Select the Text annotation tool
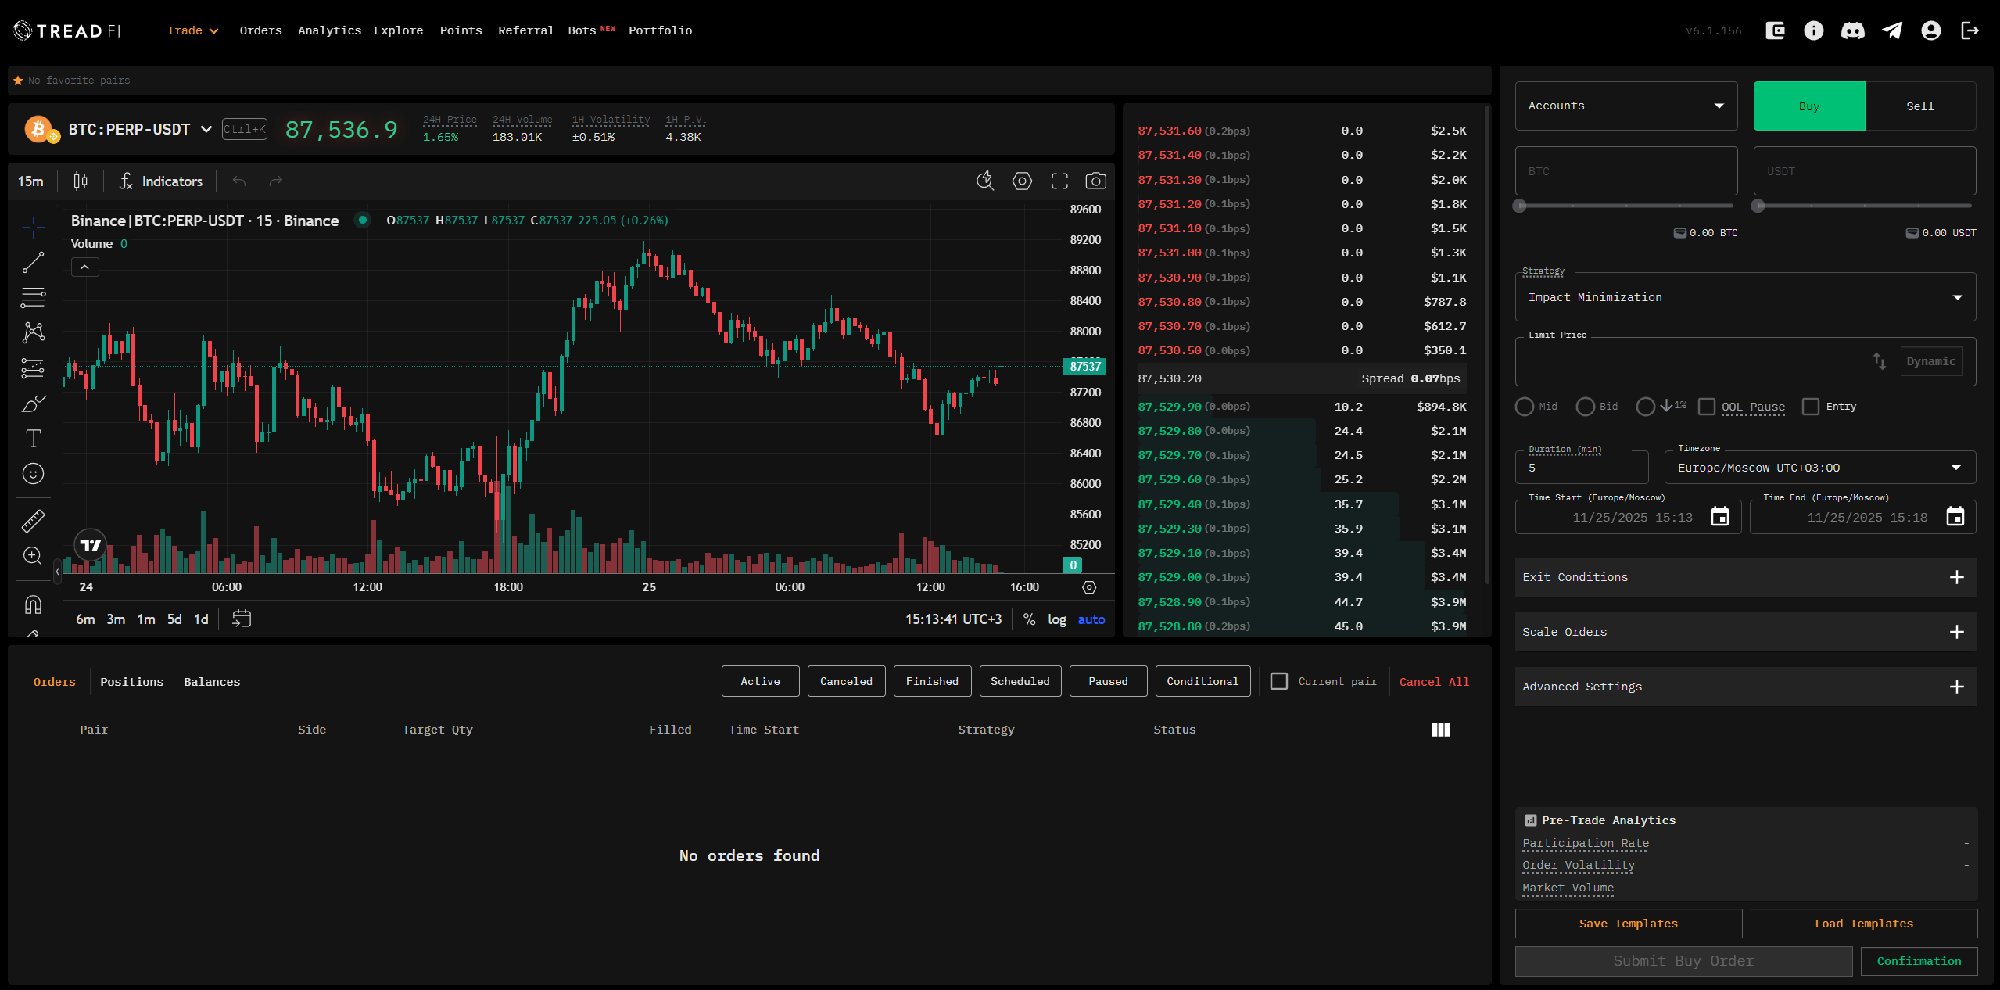Image resolution: width=2000 pixels, height=990 pixels. [x=33, y=438]
